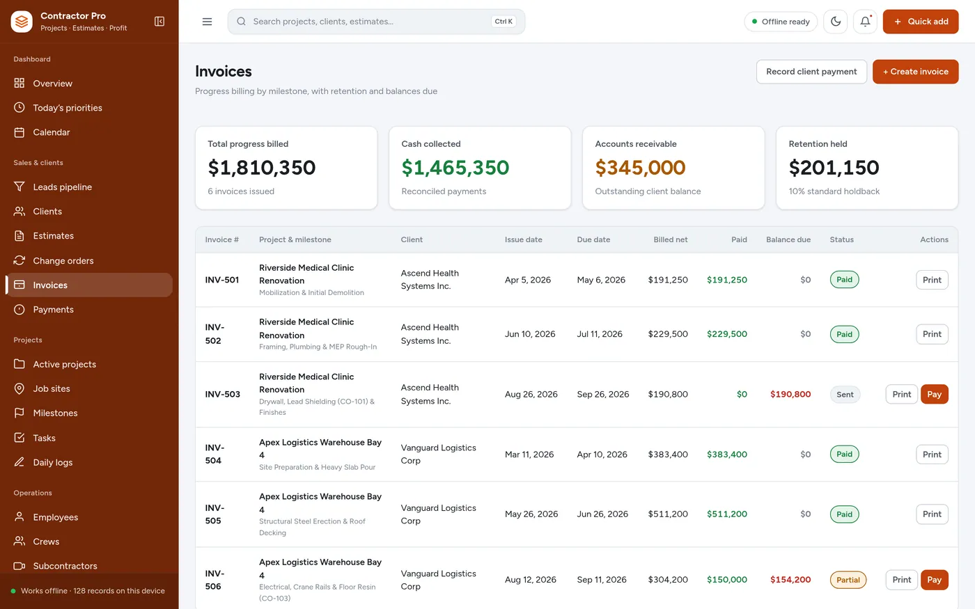This screenshot has width=975, height=609.
Task: Click the Create invoice button
Action: [x=916, y=72]
